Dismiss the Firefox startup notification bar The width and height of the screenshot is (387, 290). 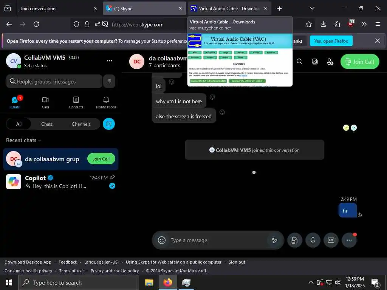378,41
